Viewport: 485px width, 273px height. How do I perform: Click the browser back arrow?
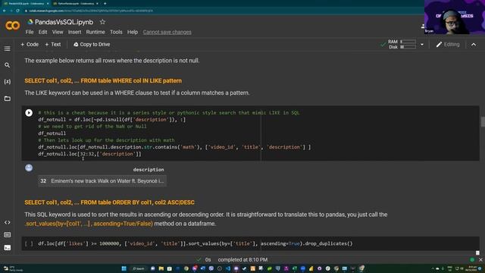coord(5,11)
